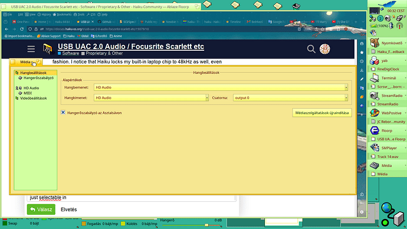The width and height of the screenshot is (407, 229).
Task: Click the network status tray icon
Action: tap(373, 18)
